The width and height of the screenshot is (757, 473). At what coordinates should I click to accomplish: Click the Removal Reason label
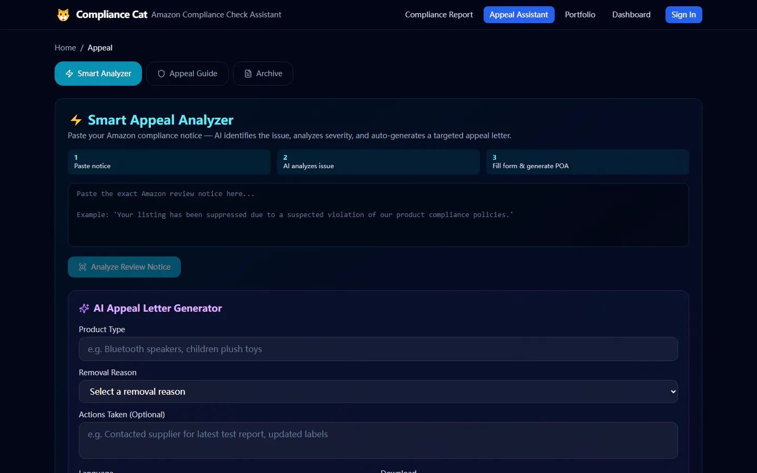(108, 373)
